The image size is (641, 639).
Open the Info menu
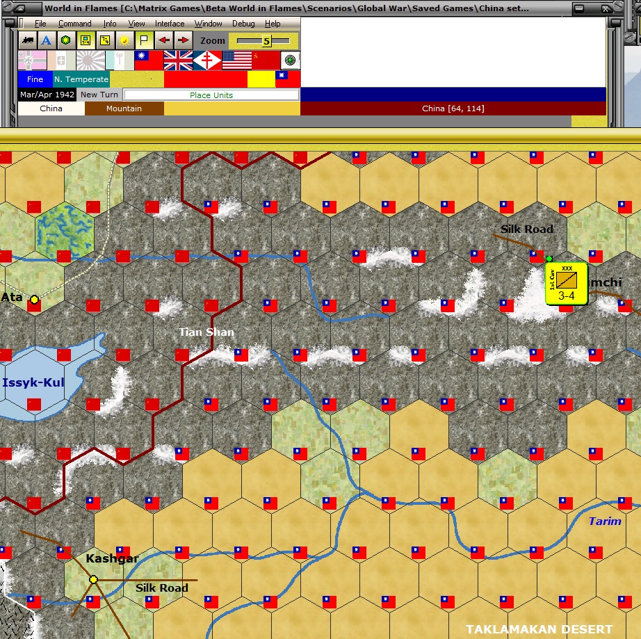click(110, 24)
